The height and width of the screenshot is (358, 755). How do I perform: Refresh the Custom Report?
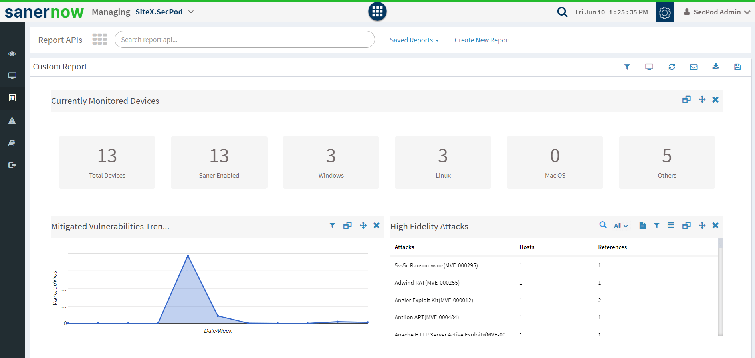pyautogui.click(x=672, y=67)
